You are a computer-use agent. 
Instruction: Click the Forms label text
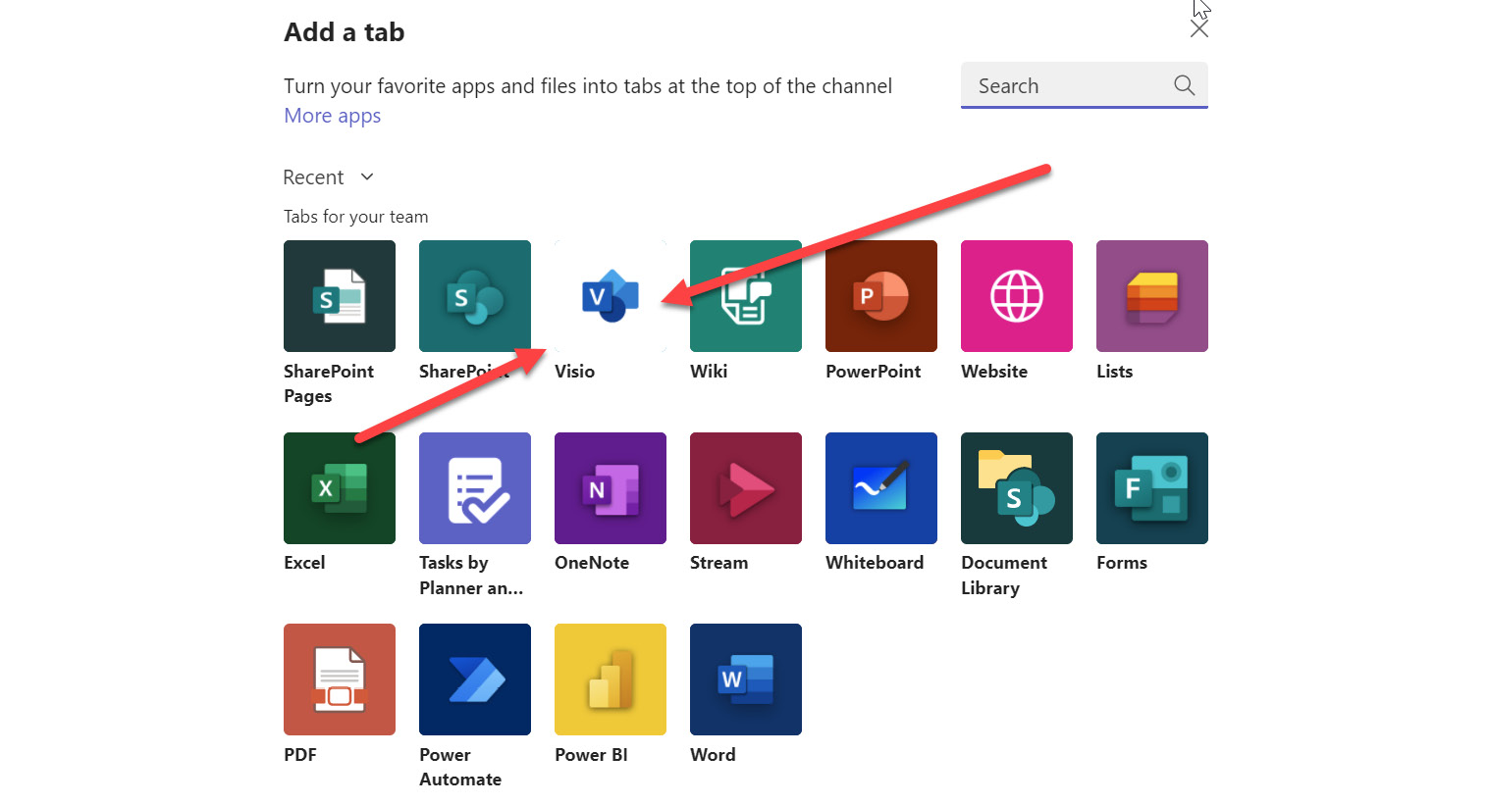click(1122, 563)
